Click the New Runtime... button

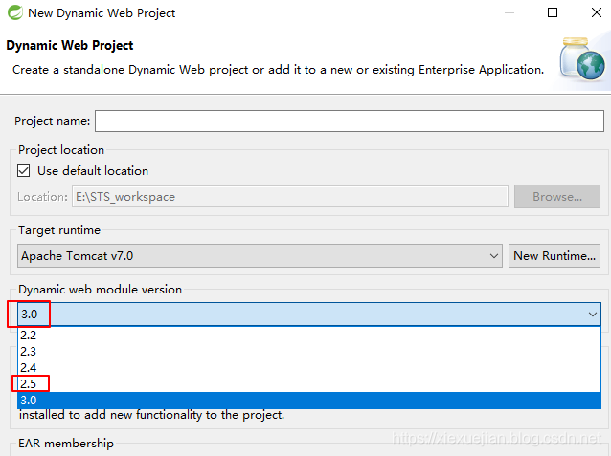pyautogui.click(x=555, y=255)
